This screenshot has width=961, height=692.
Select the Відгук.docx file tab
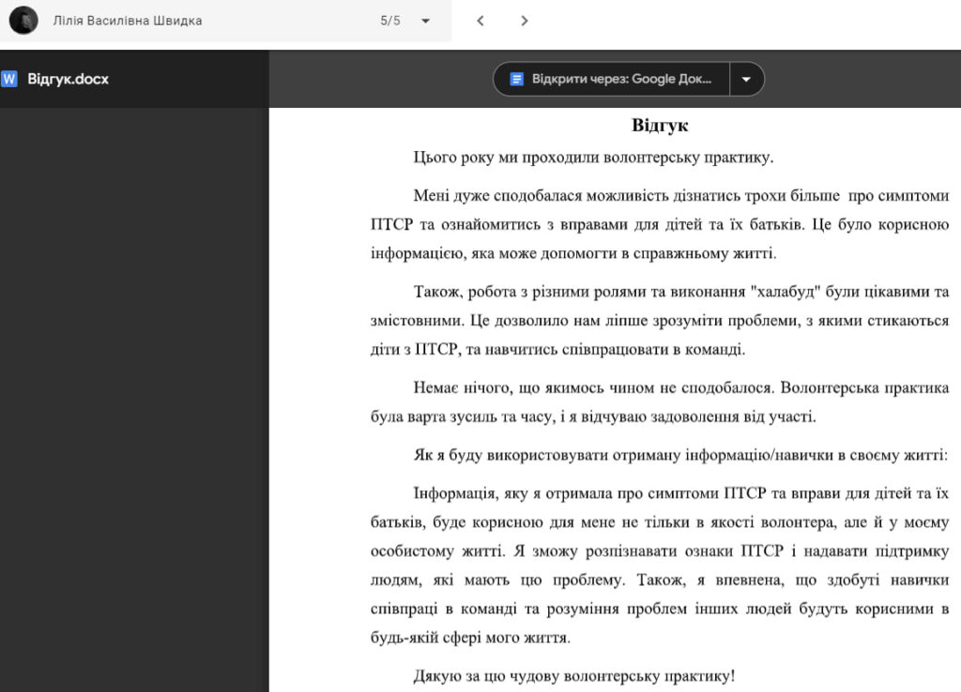pyautogui.click(x=68, y=79)
